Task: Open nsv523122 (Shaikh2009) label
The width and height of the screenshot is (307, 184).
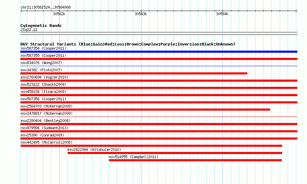Action: coord(43,84)
